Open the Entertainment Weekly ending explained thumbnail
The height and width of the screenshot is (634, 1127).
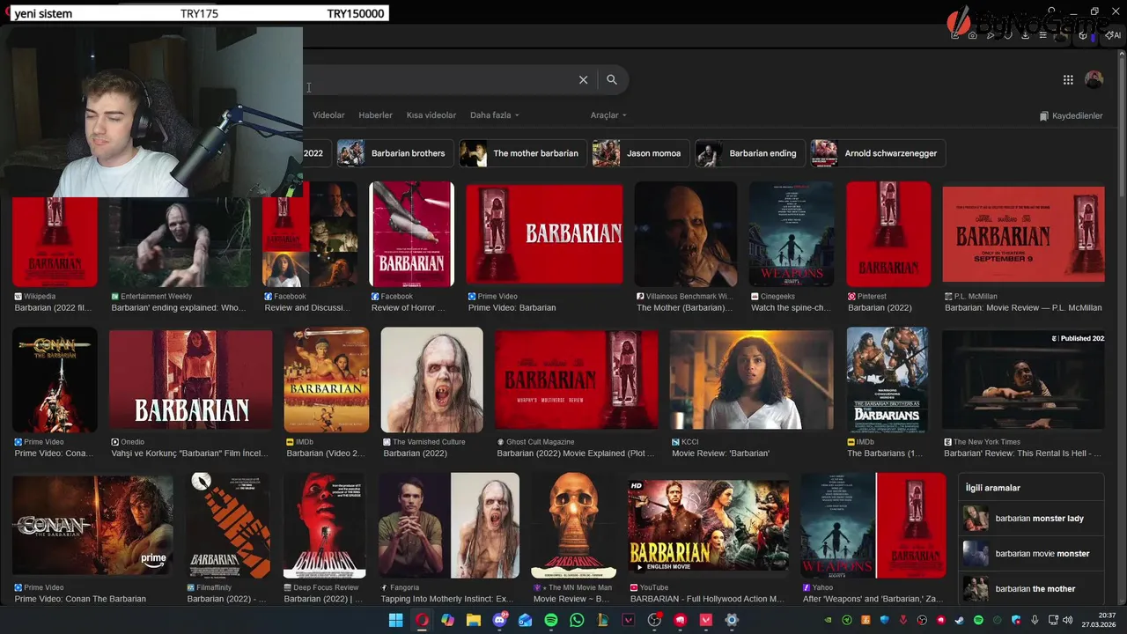tap(180, 240)
